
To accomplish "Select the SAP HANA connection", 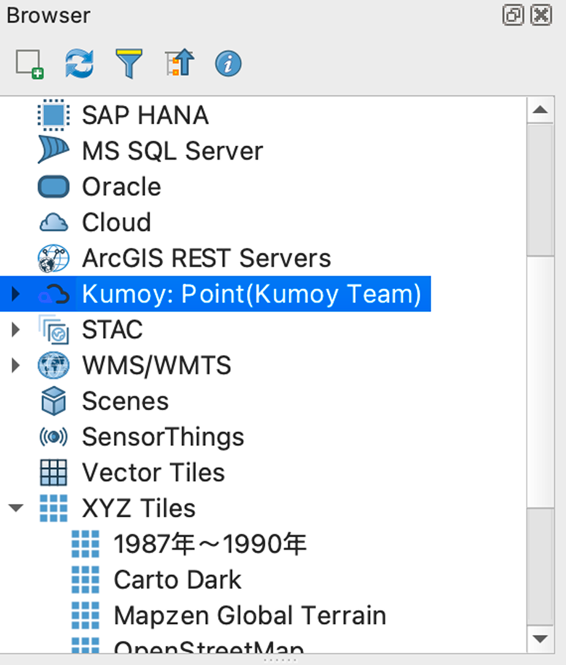I will pyautogui.click(x=144, y=115).
